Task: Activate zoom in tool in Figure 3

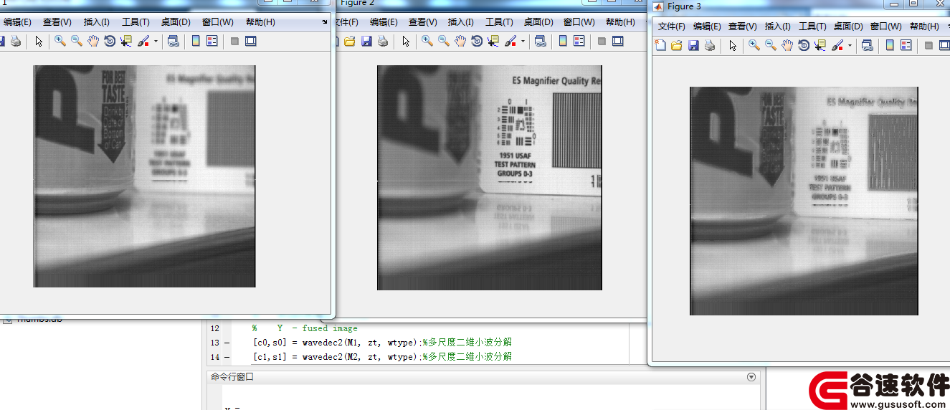Action: pos(754,45)
